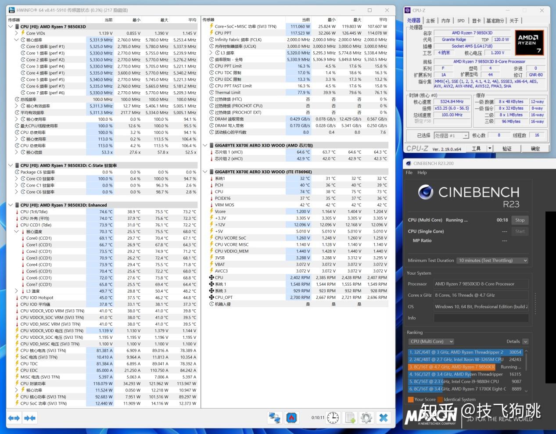Click the lightning icon beside CPU 封装功率
This screenshot has height=434, width=556.
(17, 384)
